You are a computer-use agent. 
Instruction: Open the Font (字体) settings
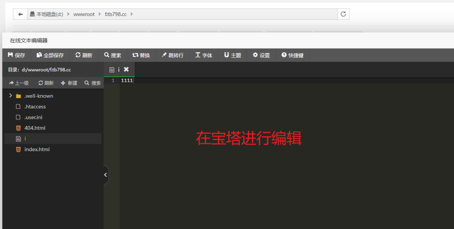point(204,55)
